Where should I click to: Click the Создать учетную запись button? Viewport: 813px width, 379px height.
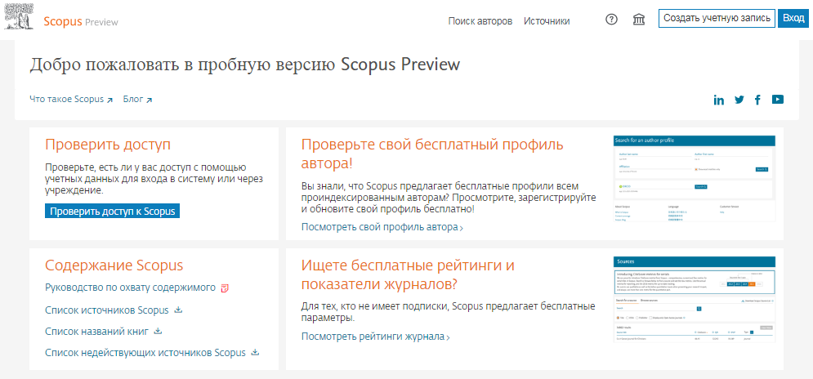[717, 18]
